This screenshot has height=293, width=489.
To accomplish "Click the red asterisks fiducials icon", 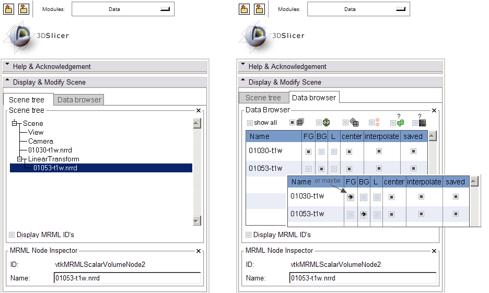I will pos(377,122).
